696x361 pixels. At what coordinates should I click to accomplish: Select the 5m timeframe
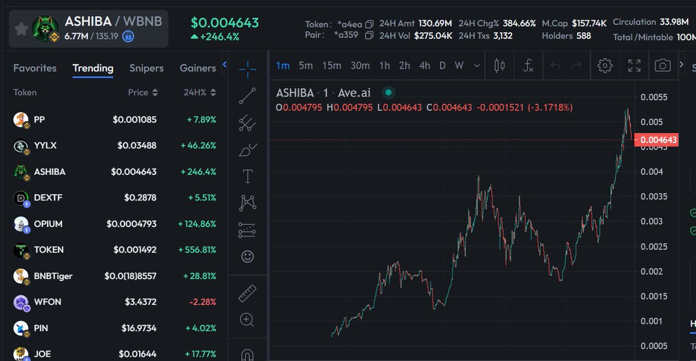click(x=306, y=65)
